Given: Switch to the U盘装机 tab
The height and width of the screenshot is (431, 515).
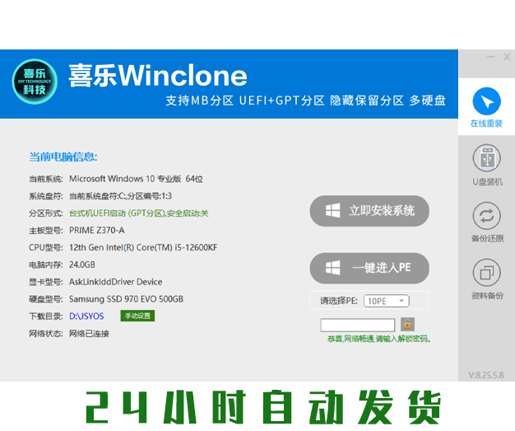Looking at the screenshot, I should [x=486, y=165].
